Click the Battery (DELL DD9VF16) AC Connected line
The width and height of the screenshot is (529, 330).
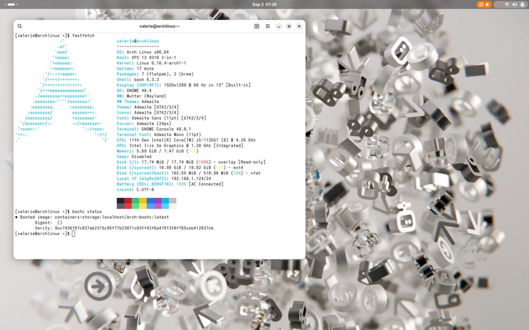(x=170, y=184)
